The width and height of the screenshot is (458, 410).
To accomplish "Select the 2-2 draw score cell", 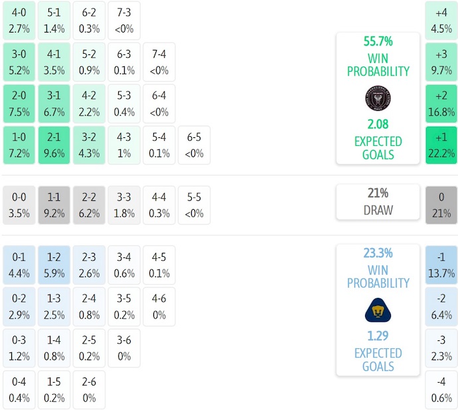I will (88, 206).
